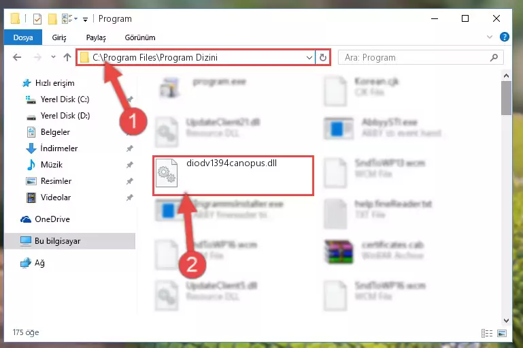Switch to details list view icon
Screen dimensions: 523x348
point(487,333)
